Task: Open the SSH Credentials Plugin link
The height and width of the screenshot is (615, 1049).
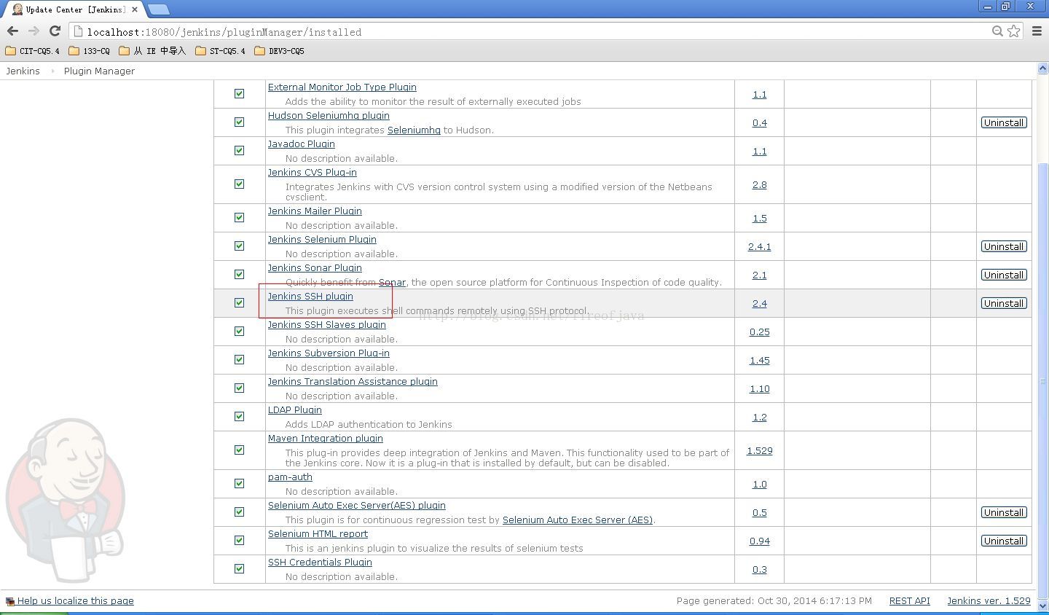Action: [x=320, y=563]
